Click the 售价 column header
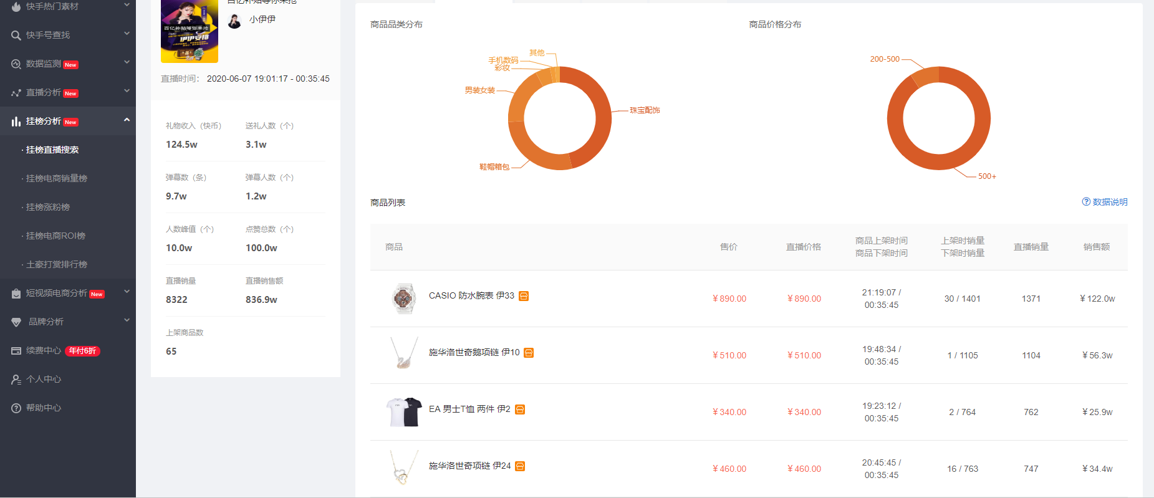 coord(729,247)
